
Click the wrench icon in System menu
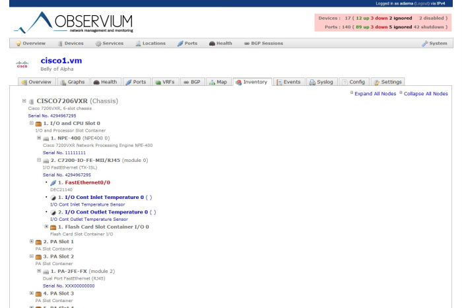[x=425, y=44]
